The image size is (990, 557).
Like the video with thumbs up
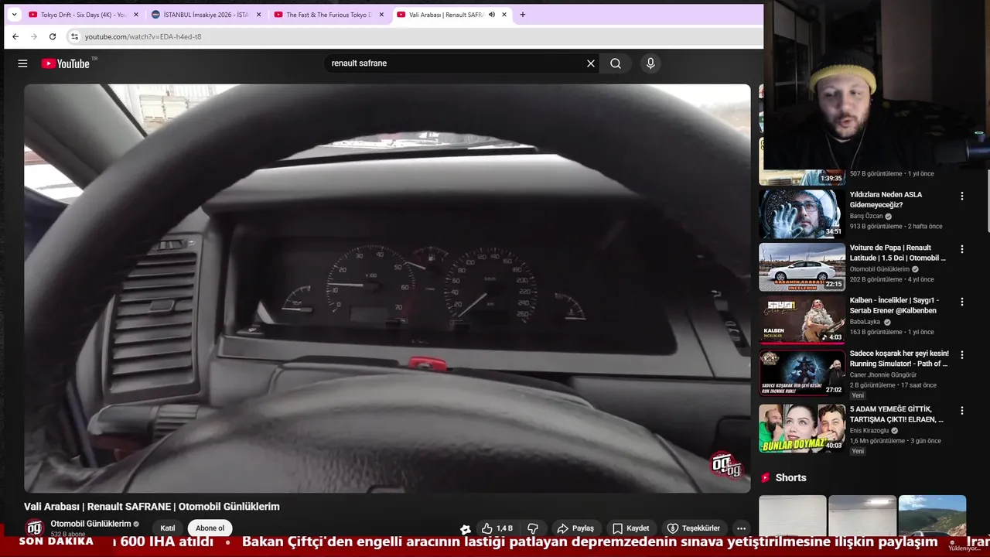coord(497,528)
